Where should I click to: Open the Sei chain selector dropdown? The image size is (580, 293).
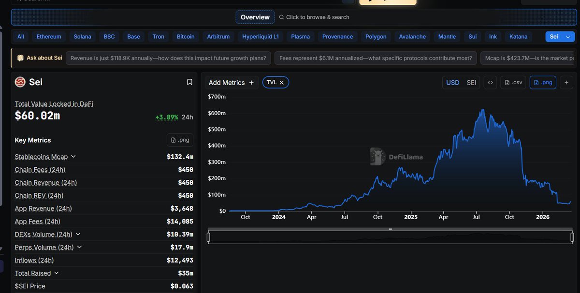click(560, 37)
